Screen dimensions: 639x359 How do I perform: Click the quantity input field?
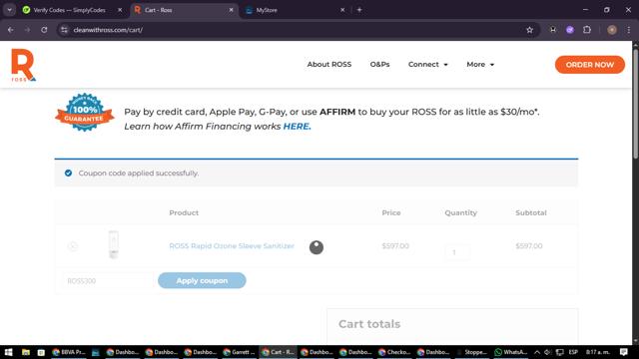click(x=457, y=252)
